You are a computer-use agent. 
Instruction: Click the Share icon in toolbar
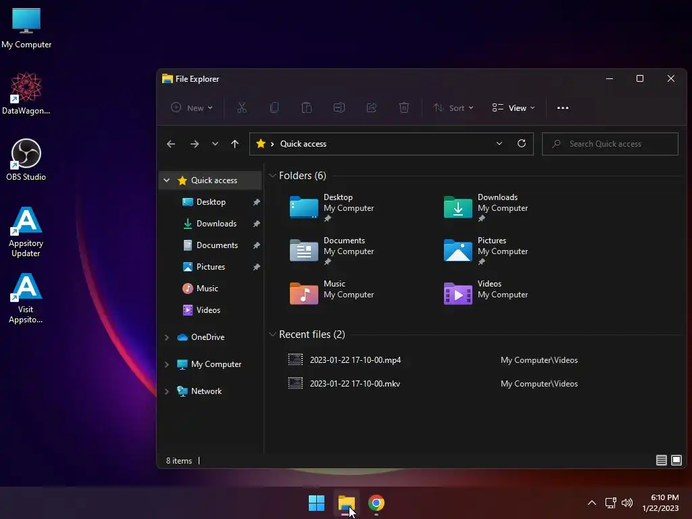(372, 107)
